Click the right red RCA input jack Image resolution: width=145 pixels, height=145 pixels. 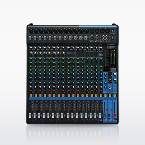coord(106,39)
